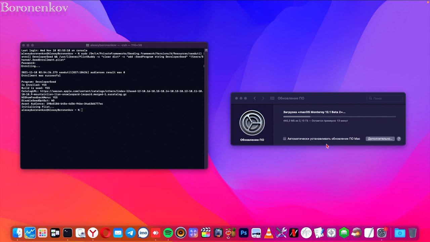430x242 pixels.
Task: Click the 'Enrollment was successful' text
Action: [41, 75]
